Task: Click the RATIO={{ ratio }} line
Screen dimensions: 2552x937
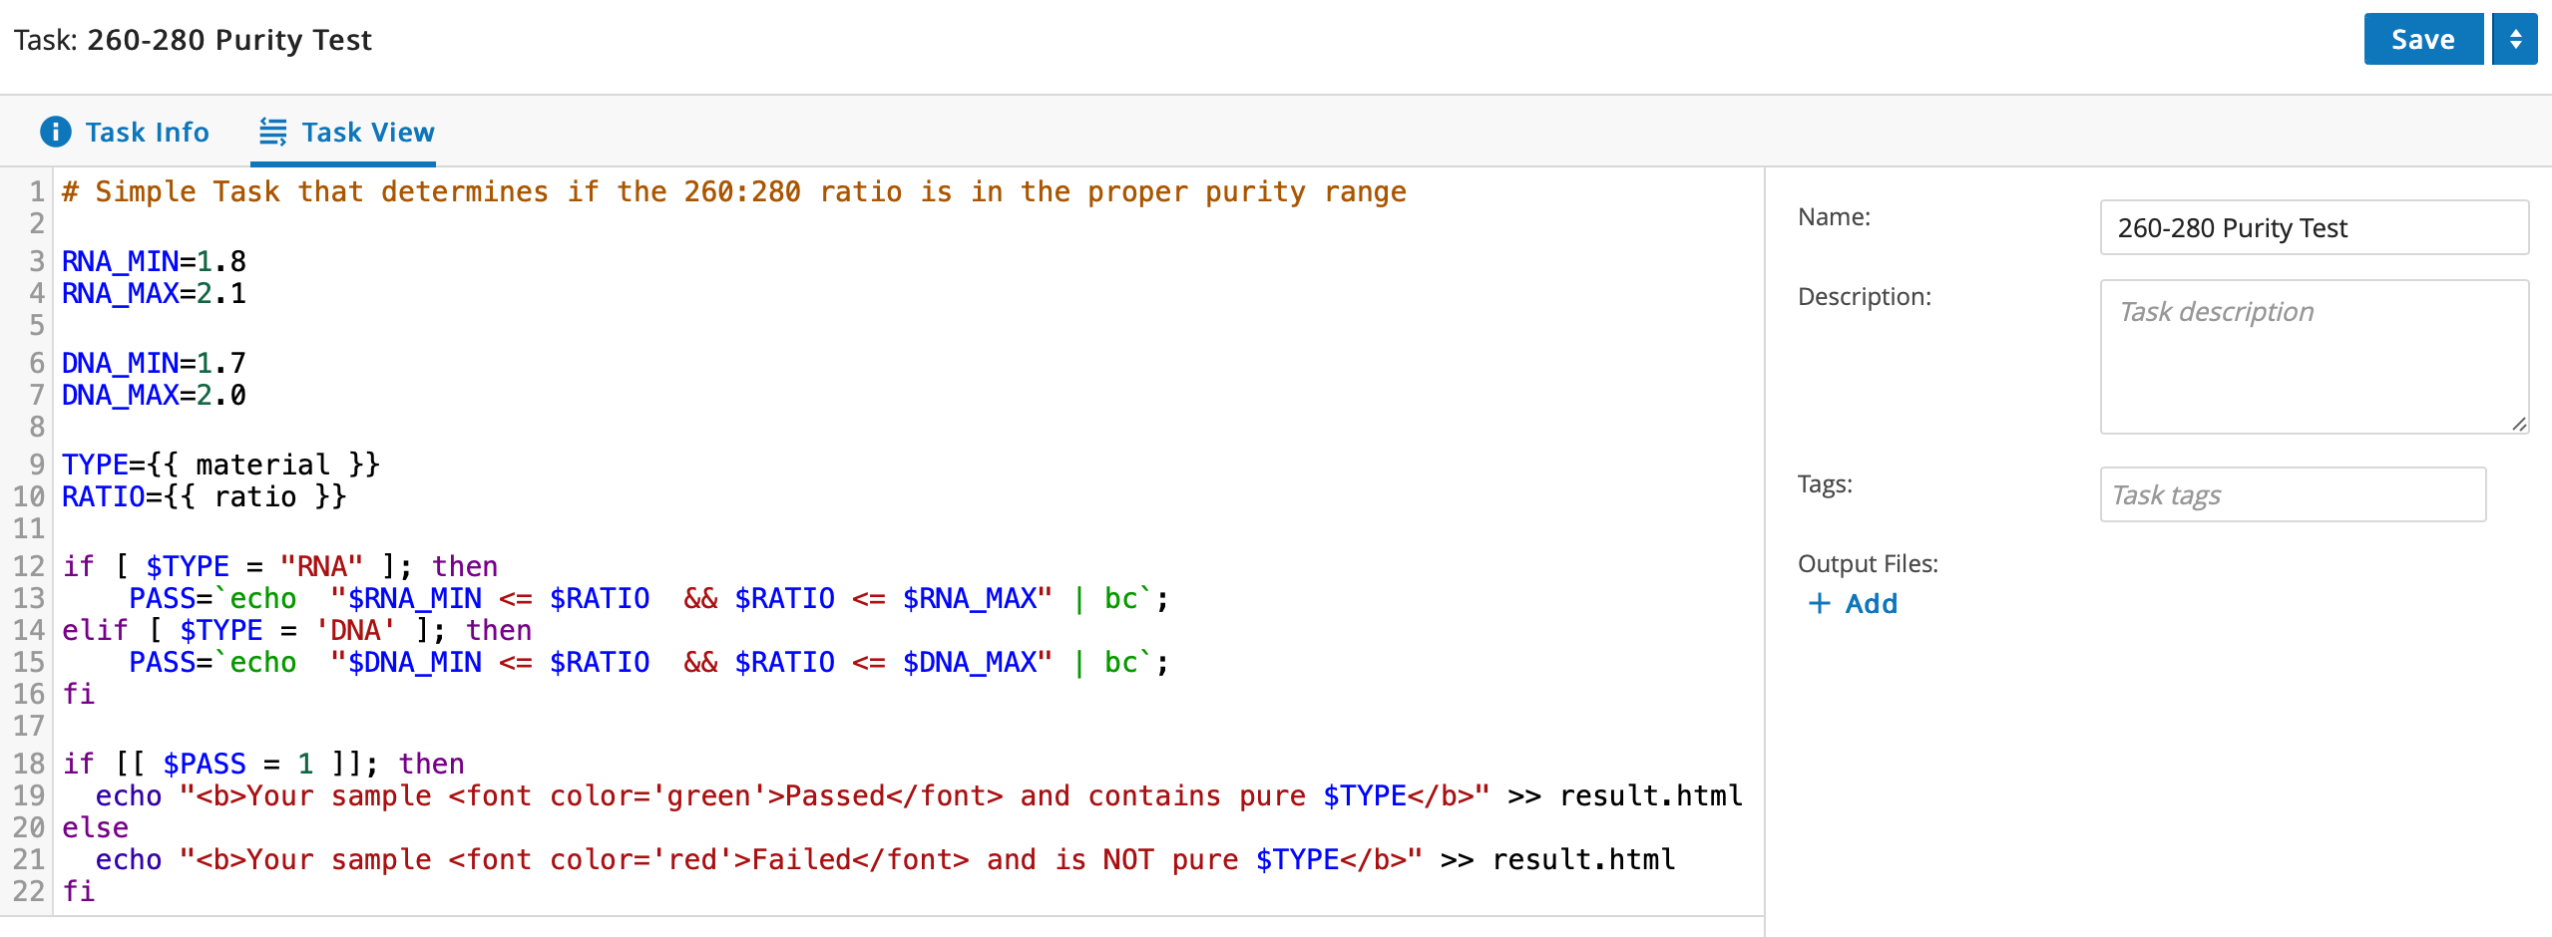Action: 204,496
